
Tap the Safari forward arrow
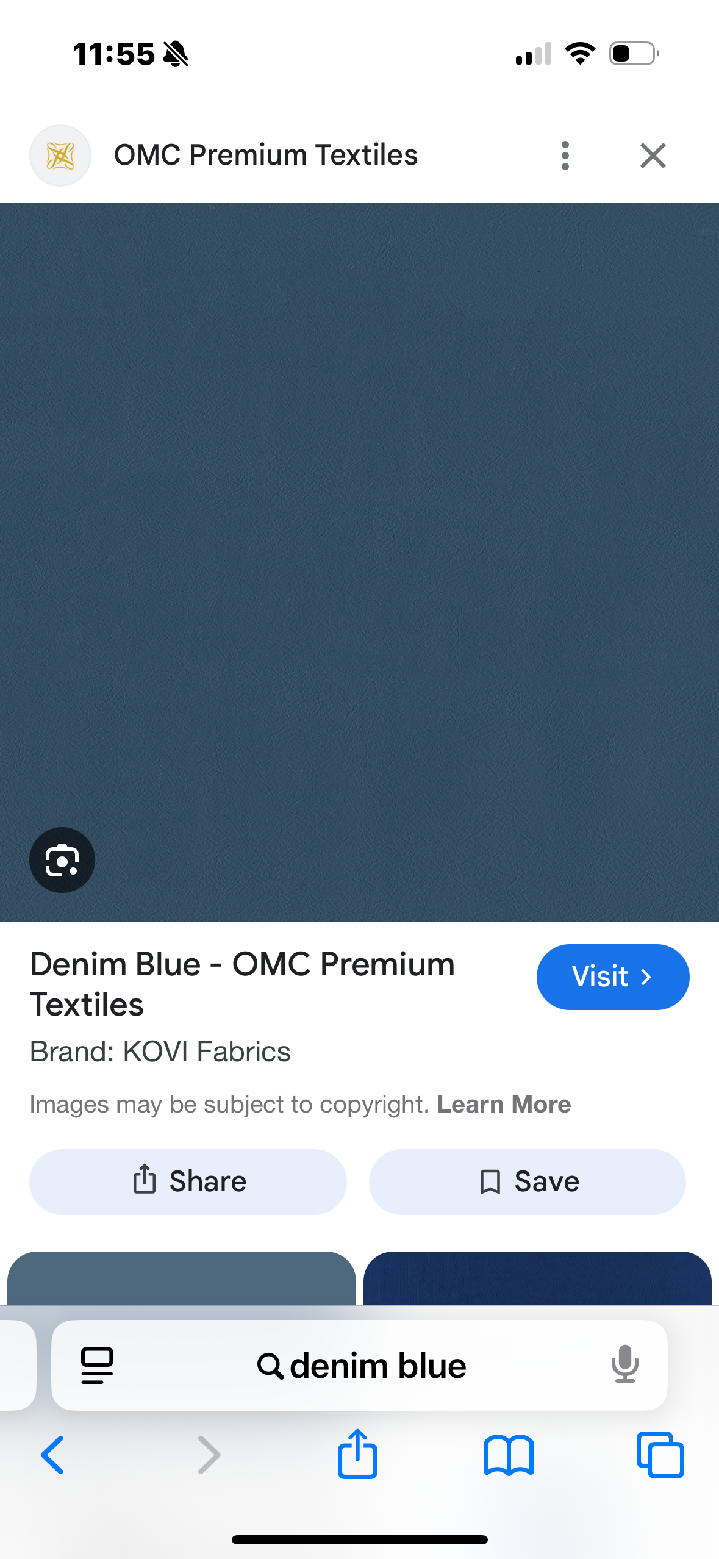coord(209,1455)
